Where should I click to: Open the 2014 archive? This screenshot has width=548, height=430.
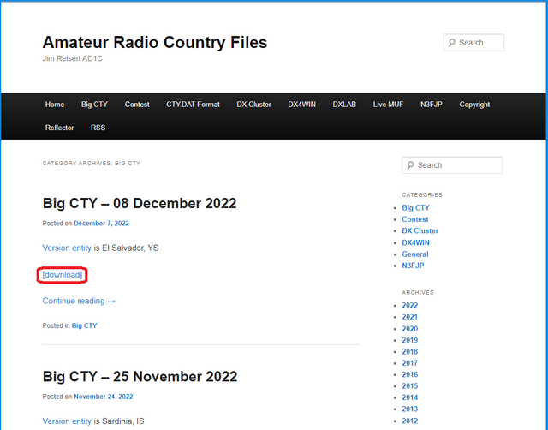pyautogui.click(x=409, y=397)
